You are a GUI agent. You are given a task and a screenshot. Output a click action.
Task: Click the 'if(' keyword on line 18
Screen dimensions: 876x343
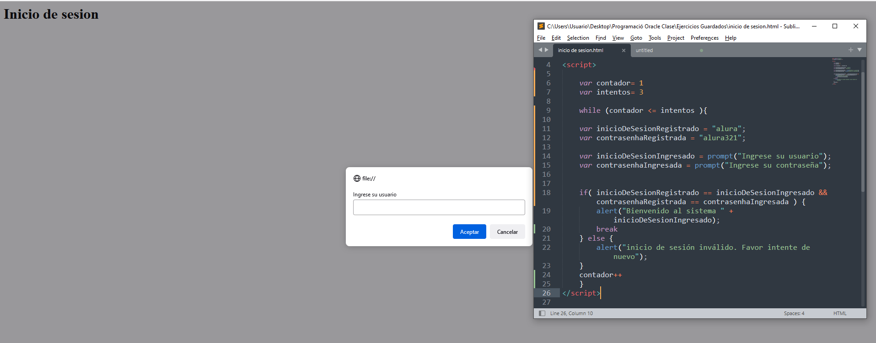click(x=585, y=193)
